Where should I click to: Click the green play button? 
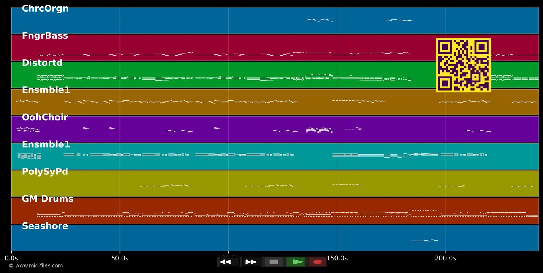click(296, 262)
